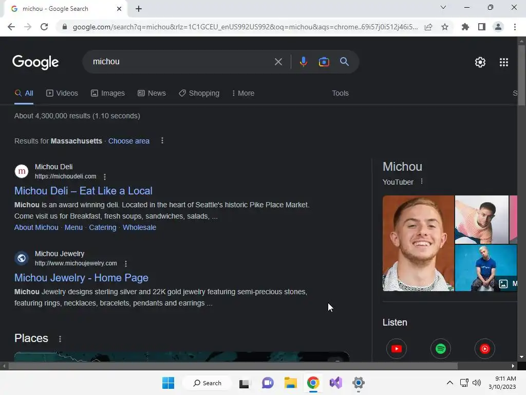The height and width of the screenshot is (395, 526).
Task: Click the horizontal page scrollbar
Action: coord(233,366)
